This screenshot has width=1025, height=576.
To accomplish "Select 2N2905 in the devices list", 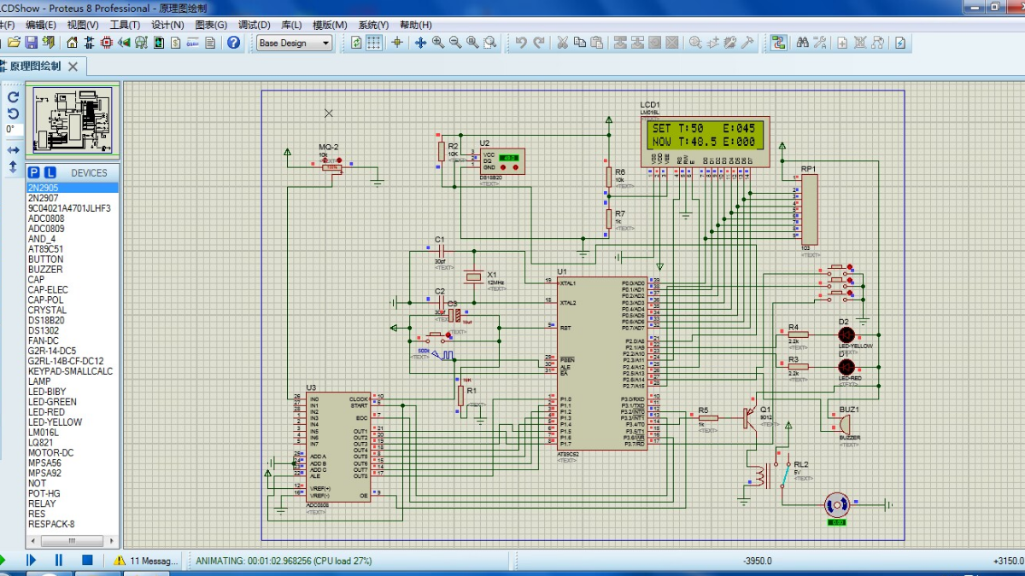I will coord(72,188).
